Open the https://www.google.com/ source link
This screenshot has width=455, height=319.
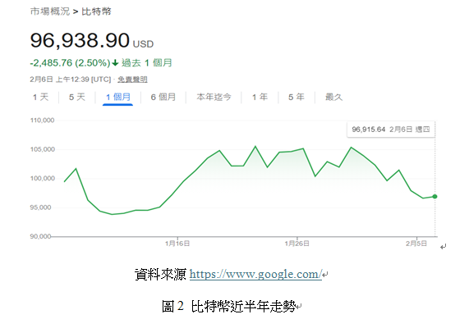point(255,274)
